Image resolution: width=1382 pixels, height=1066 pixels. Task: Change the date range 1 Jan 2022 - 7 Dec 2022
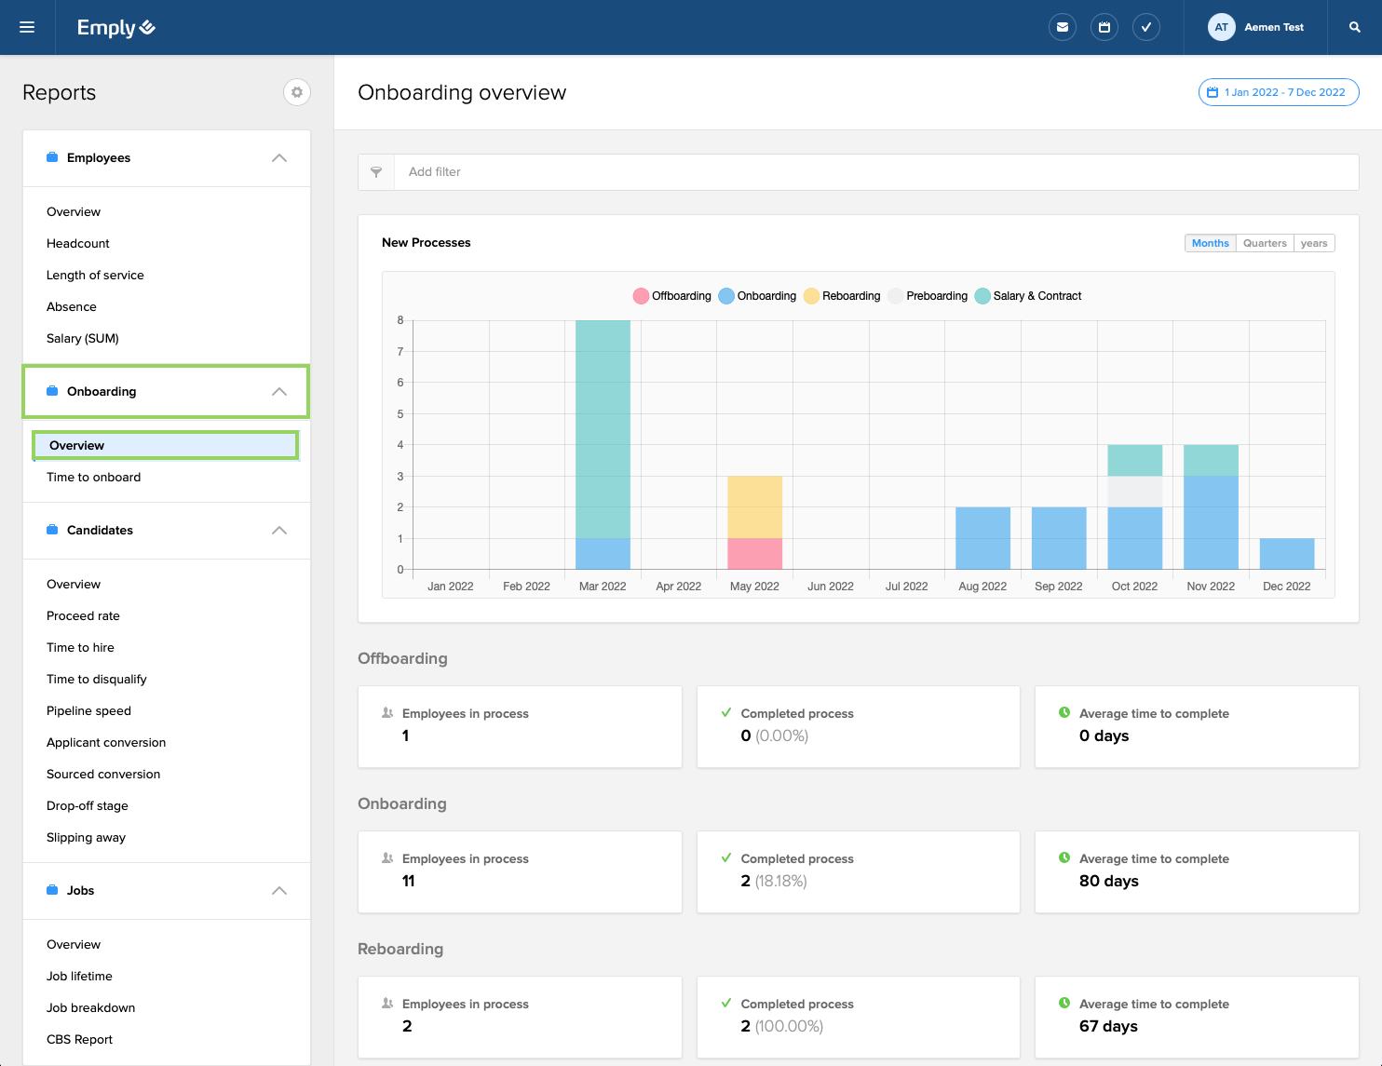[1278, 92]
